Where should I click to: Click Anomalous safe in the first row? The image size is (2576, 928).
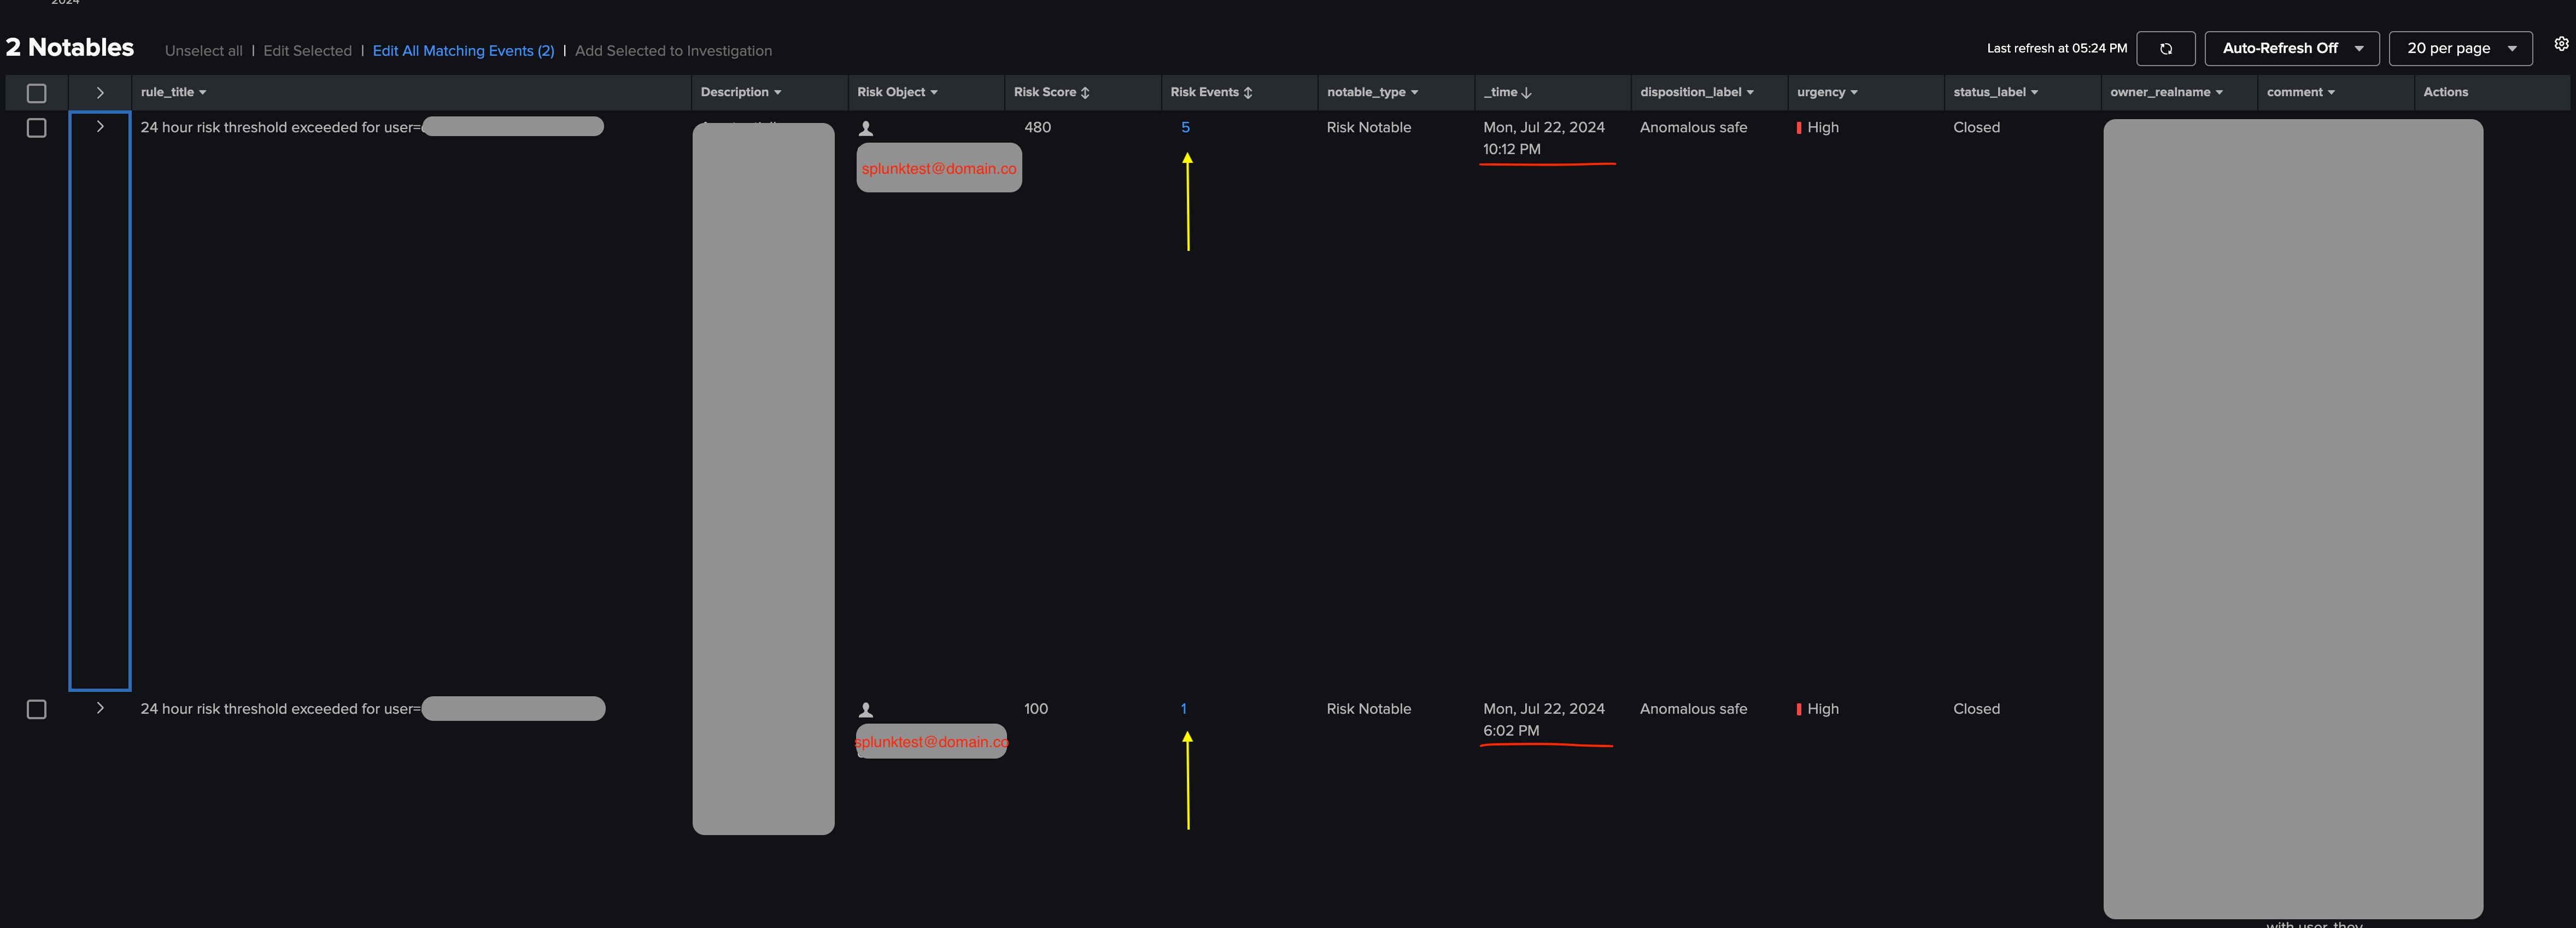point(1693,127)
